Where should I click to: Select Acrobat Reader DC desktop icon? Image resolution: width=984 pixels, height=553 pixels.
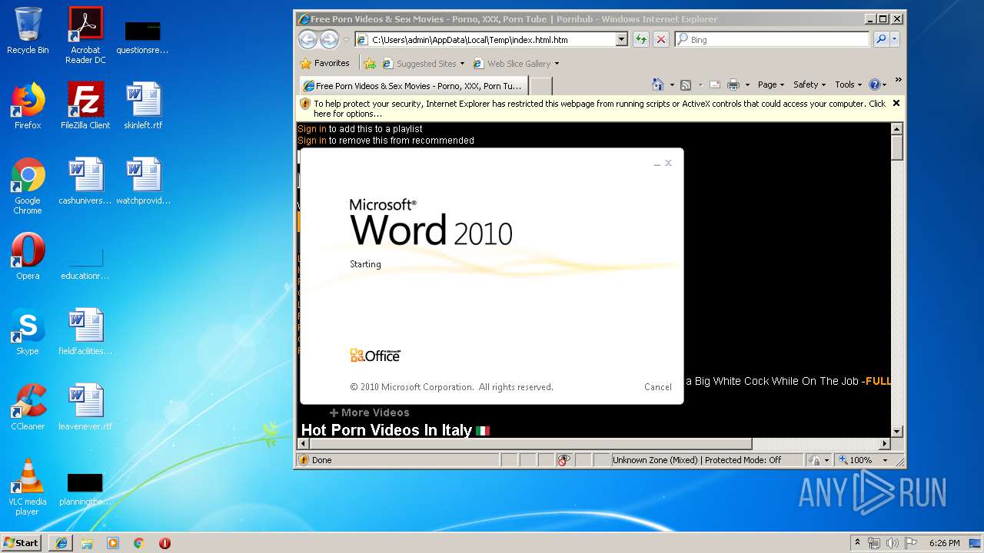(85, 35)
